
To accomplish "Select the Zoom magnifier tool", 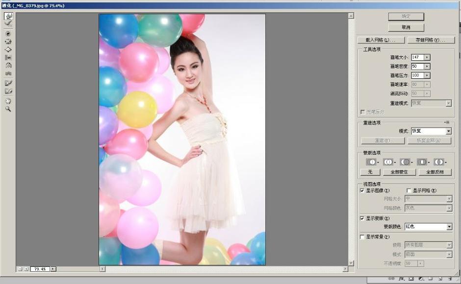I will 8,109.
